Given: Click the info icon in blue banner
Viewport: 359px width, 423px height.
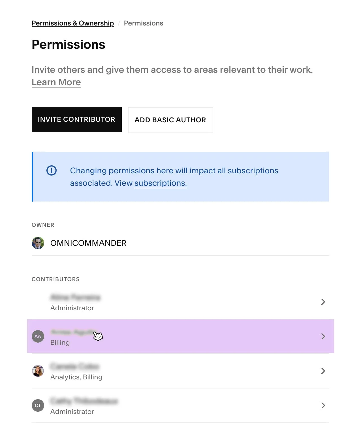Looking at the screenshot, I should (x=52, y=170).
